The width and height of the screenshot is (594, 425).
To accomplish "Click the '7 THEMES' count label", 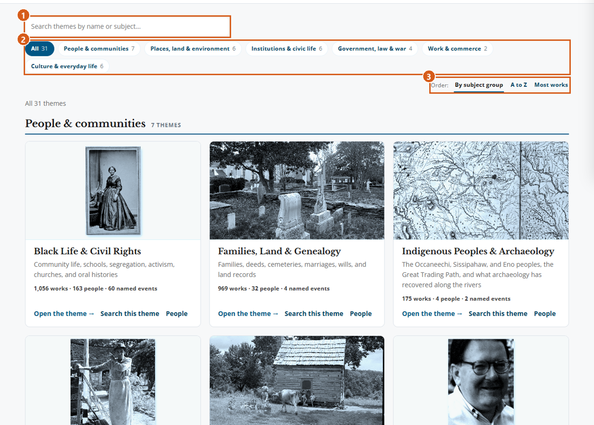I will [x=166, y=125].
